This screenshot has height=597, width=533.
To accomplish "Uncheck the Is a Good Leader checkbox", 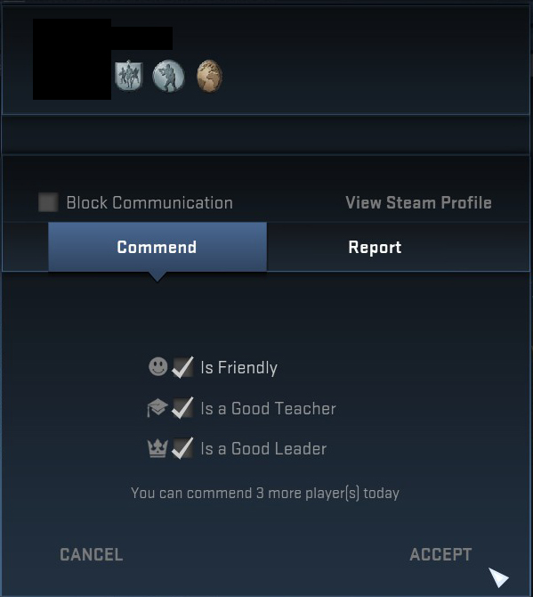I will [x=182, y=448].
